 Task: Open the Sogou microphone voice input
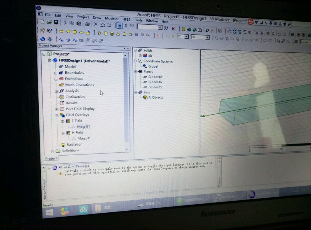(x=271, y=23)
